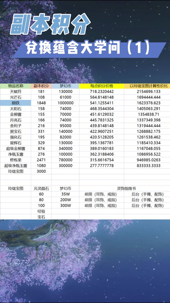Select the highlighted 陨铁 cell
This screenshot has width=170, height=303.
tap(16, 103)
